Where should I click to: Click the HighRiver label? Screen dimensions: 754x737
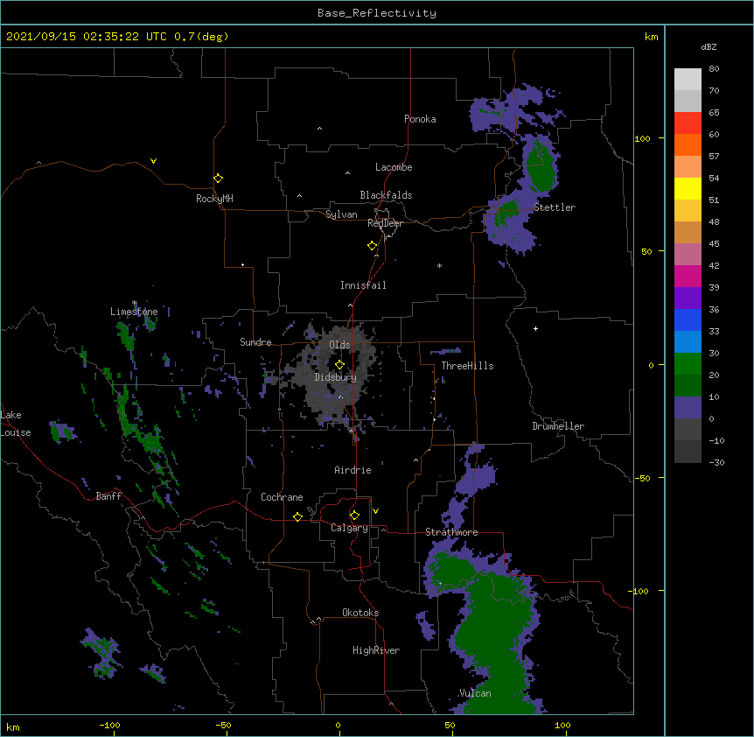click(376, 650)
